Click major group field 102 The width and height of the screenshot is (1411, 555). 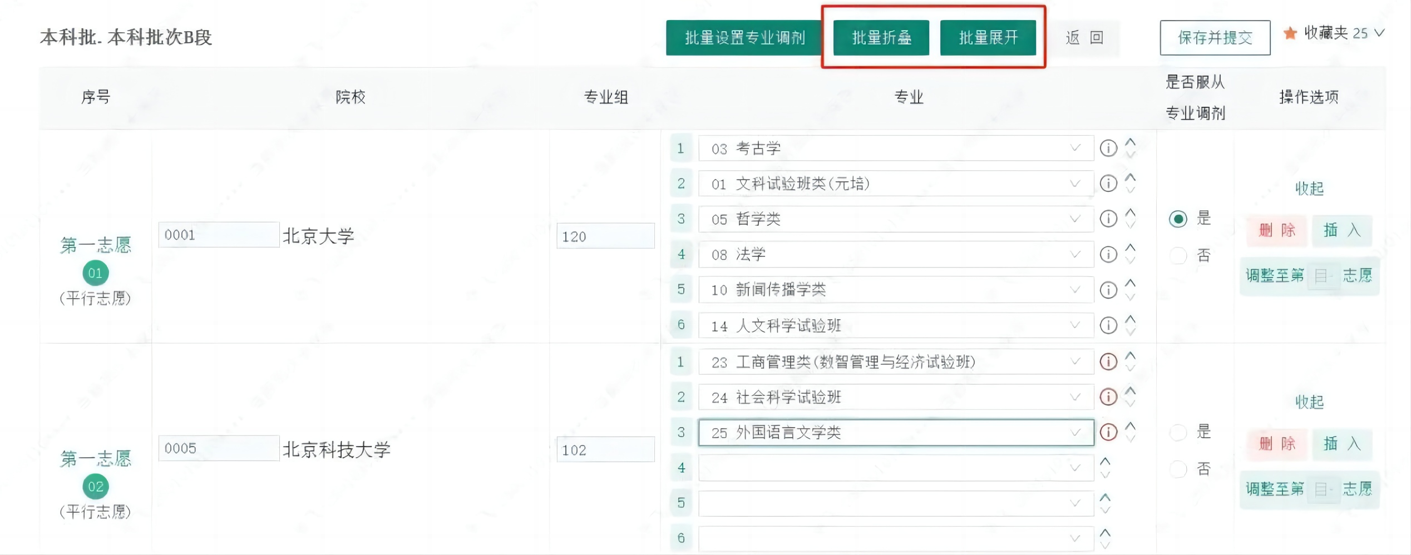point(605,449)
